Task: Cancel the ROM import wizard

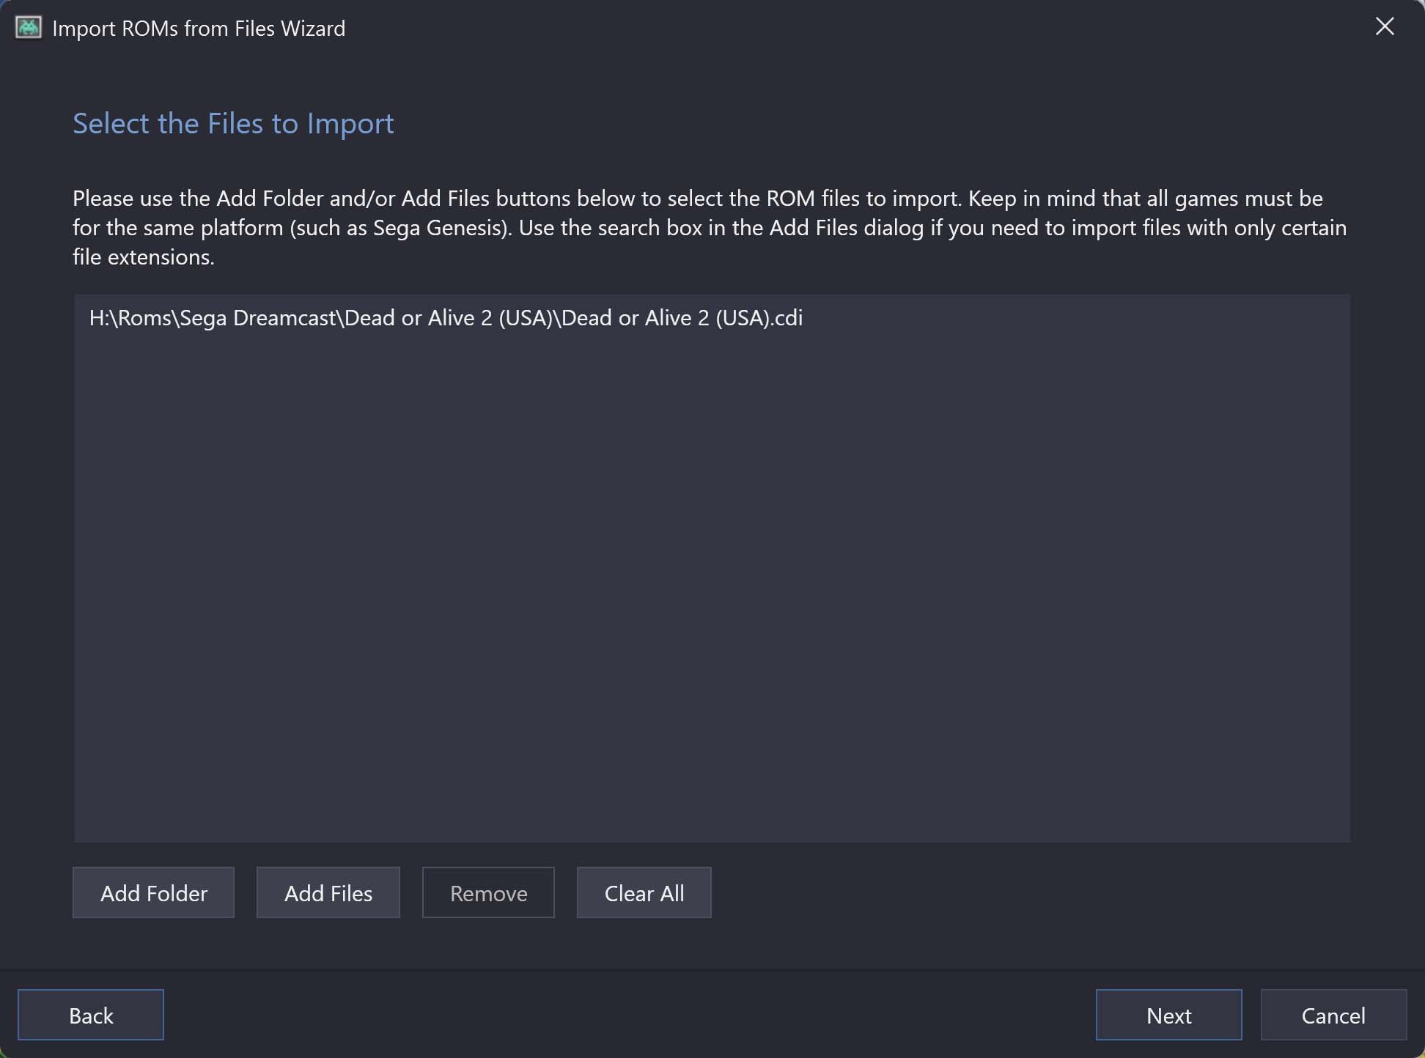Action: [x=1333, y=1015]
